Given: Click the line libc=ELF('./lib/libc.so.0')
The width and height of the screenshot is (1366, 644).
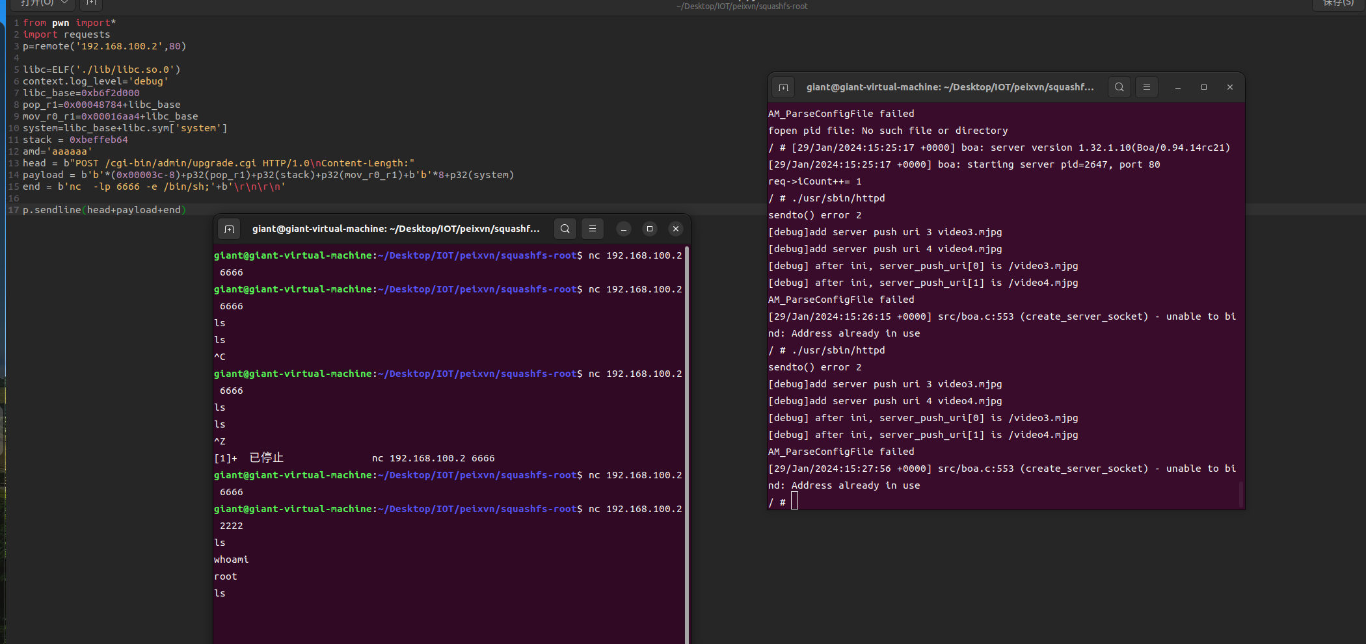Looking at the screenshot, I should click(101, 70).
